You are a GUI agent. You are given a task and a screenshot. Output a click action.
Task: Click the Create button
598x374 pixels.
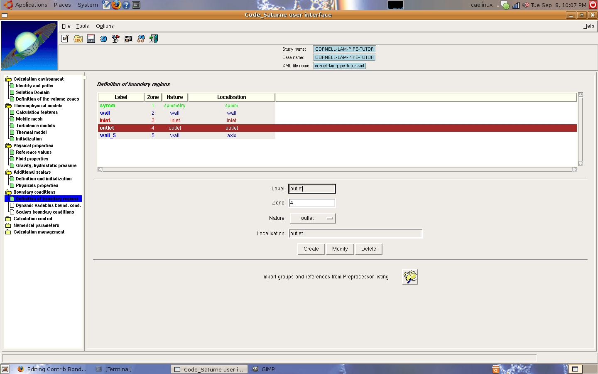(x=311, y=249)
